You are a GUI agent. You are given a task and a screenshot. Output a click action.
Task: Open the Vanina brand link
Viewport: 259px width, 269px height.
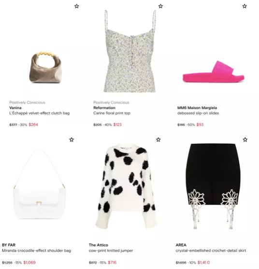15,108
